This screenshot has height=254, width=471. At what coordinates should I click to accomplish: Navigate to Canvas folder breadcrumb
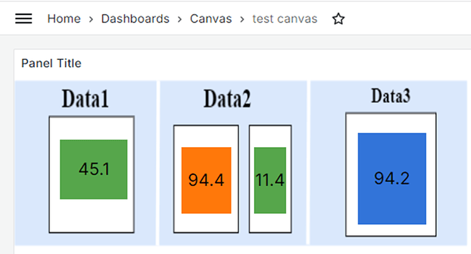tap(211, 19)
